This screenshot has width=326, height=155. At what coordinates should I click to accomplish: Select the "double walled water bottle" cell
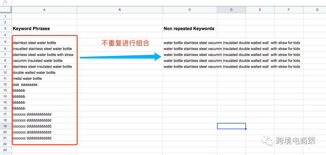34,73
